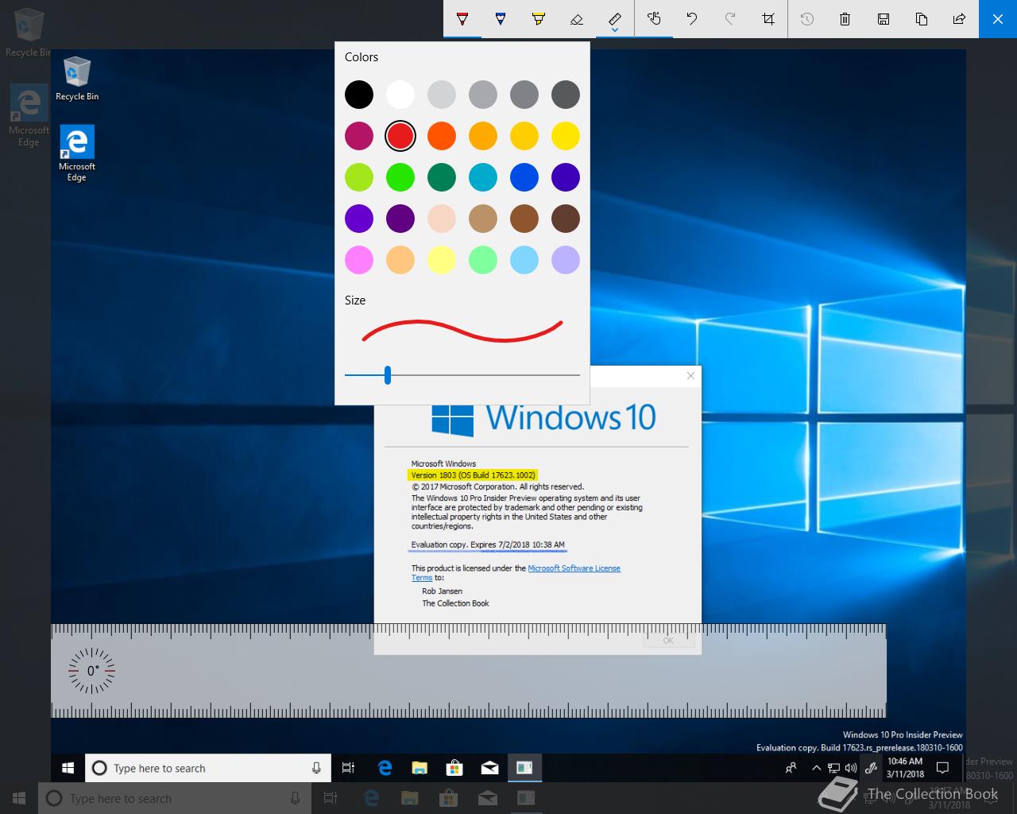Click the Evaluation copy expiry text

[488, 545]
